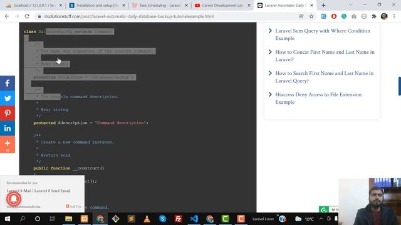Show hidden system tray icons

tap(321, 219)
